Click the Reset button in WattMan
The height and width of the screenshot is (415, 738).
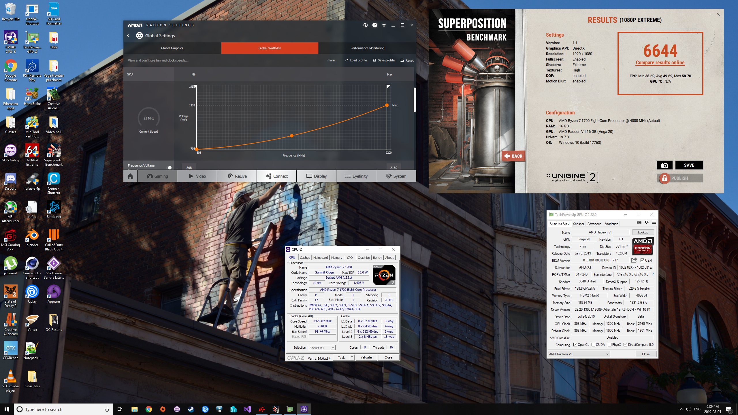coord(407,60)
